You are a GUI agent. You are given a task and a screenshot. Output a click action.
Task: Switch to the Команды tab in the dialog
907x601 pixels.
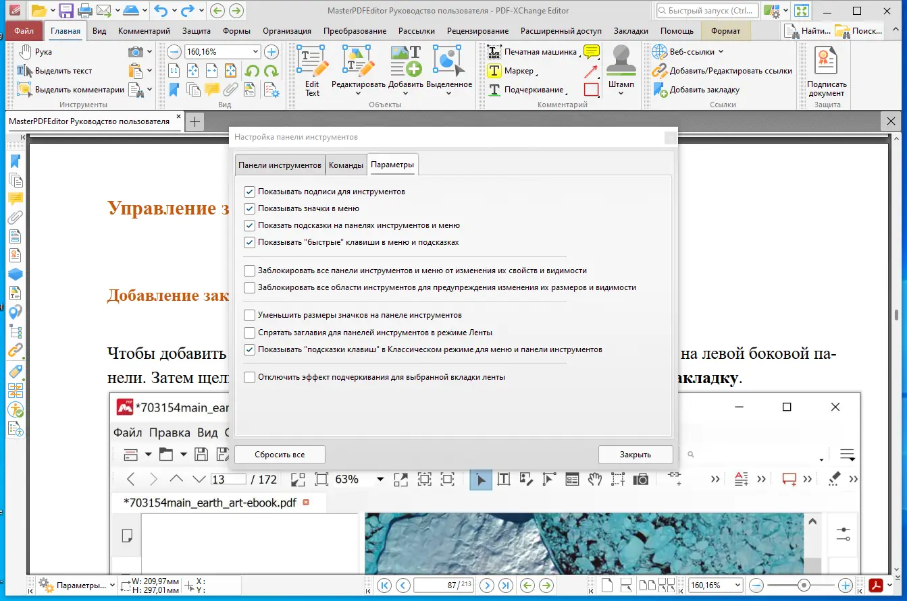point(346,164)
